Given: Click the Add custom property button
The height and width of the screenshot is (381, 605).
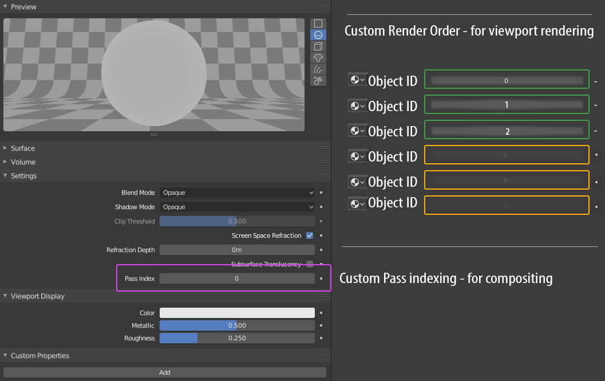Looking at the screenshot, I should pos(165,372).
